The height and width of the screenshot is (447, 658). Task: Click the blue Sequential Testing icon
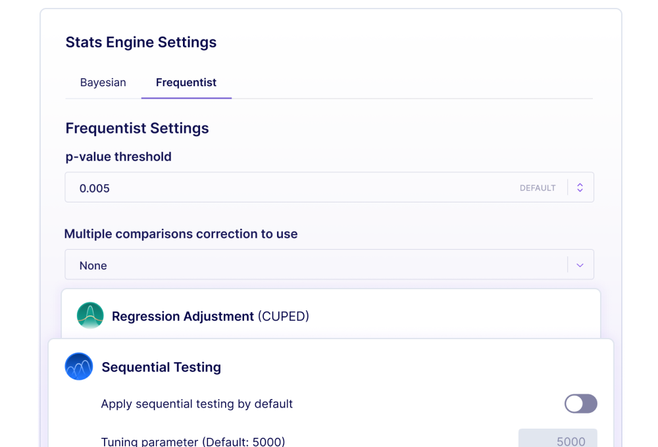[x=79, y=367]
